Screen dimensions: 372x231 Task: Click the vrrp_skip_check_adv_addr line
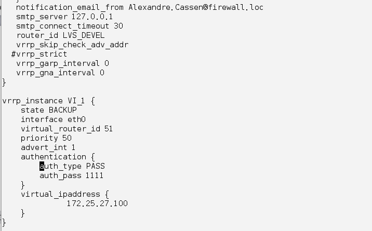tap(72, 45)
